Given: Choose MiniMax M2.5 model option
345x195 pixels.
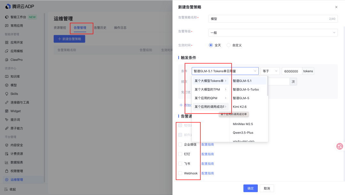Looking at the screenshot, I should tap(249, 124).
